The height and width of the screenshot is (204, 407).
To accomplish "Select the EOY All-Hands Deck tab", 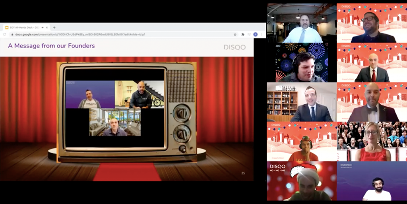I will tap(26, 27).
